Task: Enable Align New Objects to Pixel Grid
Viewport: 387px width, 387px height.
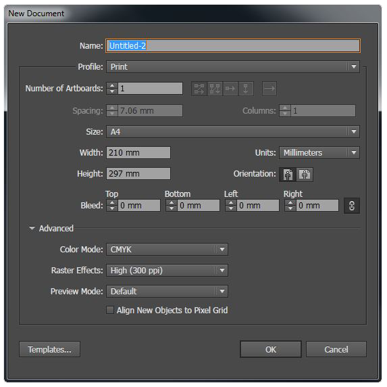Action: click(110, 310)
